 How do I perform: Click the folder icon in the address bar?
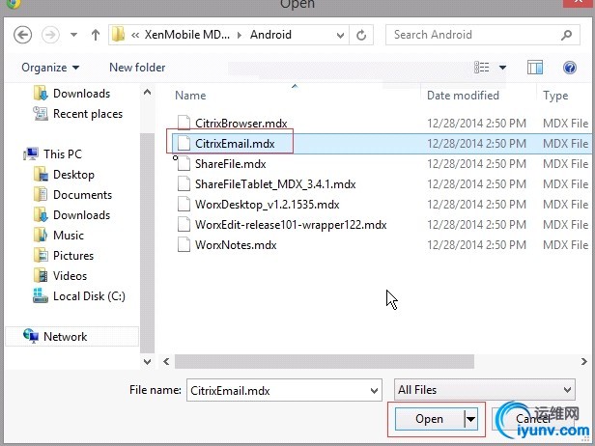[118, 35]
